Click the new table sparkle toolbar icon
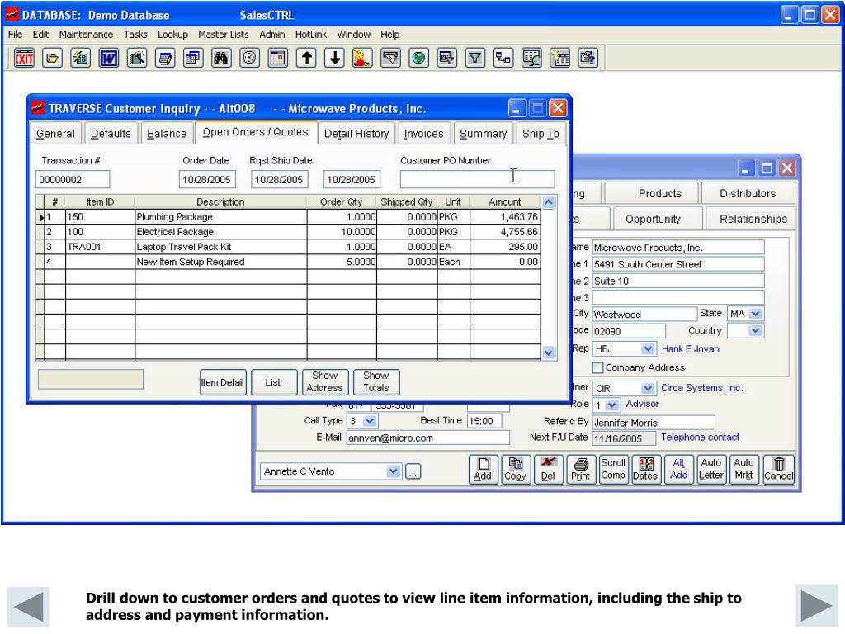This screenshot has height=634, width=845. tap(560, 58)
